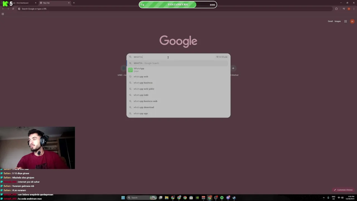The width and height of the screenshot is (357, 201).
Task: Open Chrome extensions puzzle icon
Action: pyautogui.click(x=336, y=9)
